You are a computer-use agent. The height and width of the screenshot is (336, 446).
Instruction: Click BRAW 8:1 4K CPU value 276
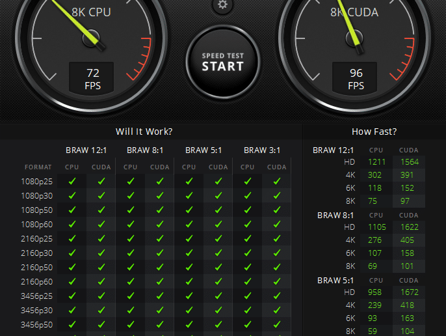pos(374,240)
